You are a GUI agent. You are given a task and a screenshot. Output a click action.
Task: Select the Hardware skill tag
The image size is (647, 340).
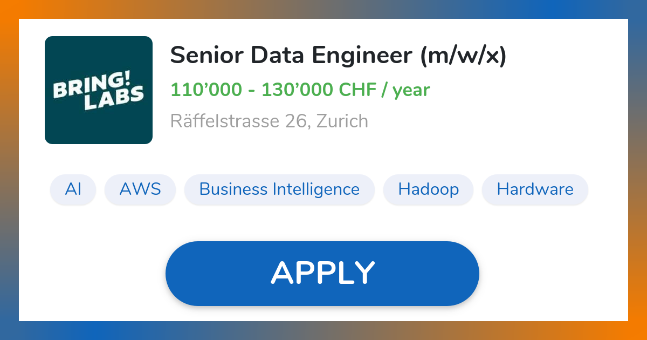point(535,189)
